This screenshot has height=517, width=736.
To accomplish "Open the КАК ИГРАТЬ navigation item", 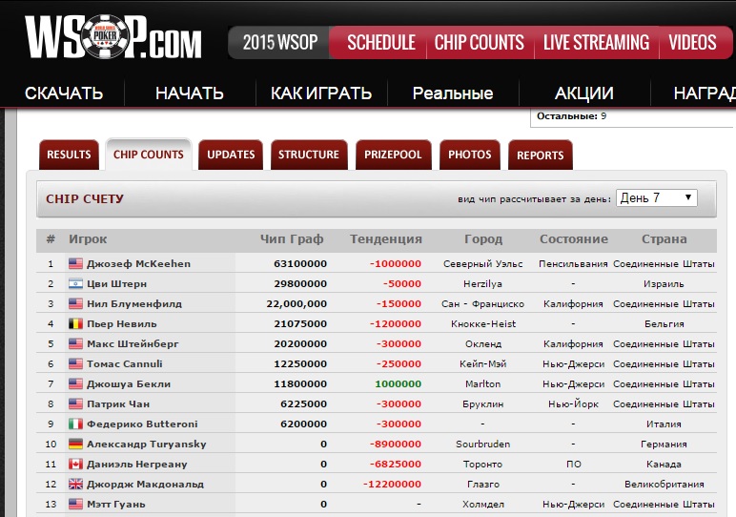I will [321, 93].
